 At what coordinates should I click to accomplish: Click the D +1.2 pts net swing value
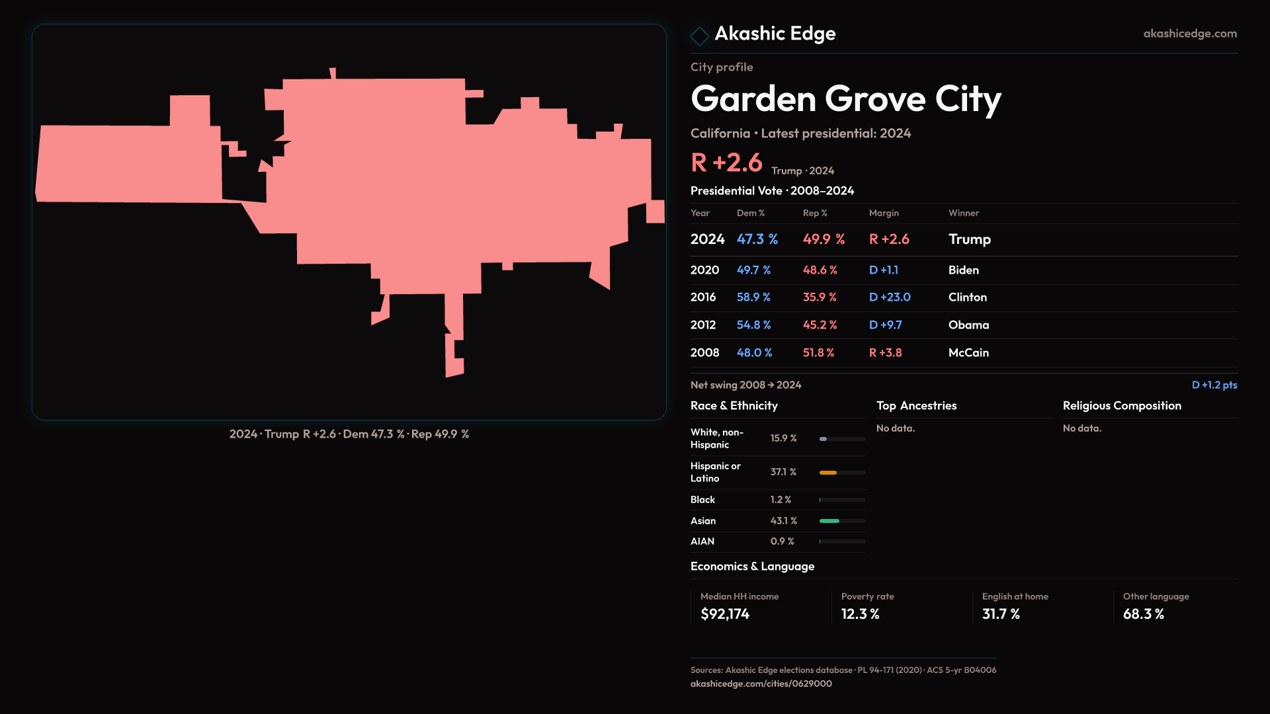pyautogui.click(x=1214, y=385)
